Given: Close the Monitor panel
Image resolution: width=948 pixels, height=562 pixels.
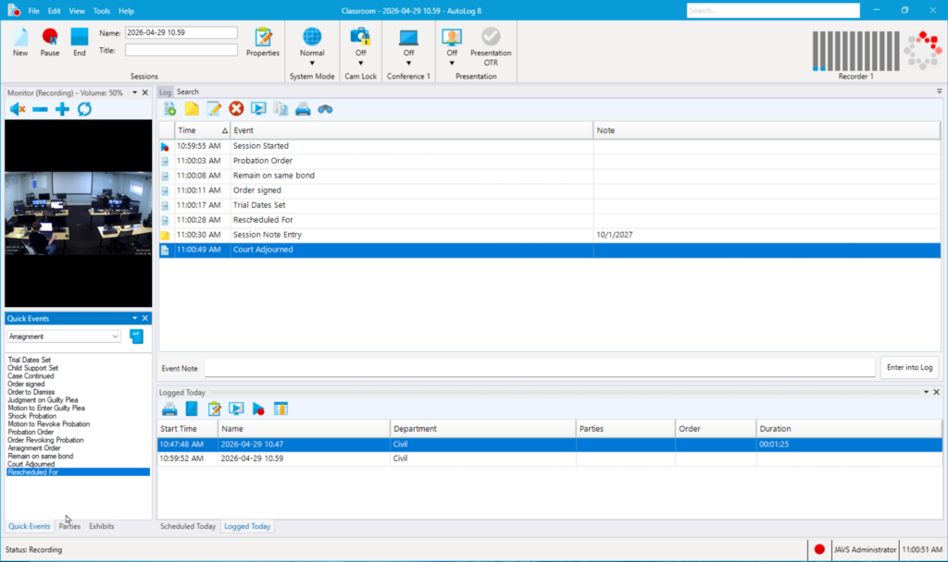Looking at the screenshot, I should pos(145,92).
